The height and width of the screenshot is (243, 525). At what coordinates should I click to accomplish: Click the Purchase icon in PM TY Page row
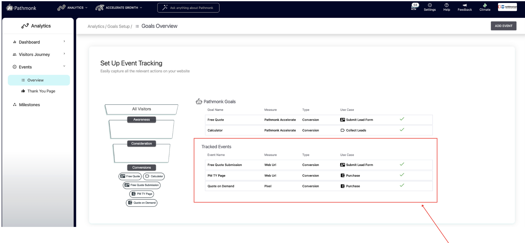[343, 176]
